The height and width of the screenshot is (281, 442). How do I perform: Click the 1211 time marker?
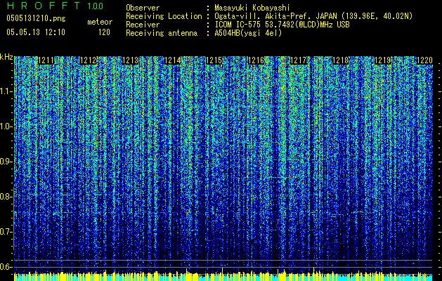click(x=46, y=60)
